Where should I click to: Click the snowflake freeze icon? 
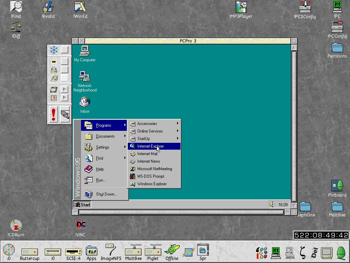pyautogui.click(x=54, y=50)
